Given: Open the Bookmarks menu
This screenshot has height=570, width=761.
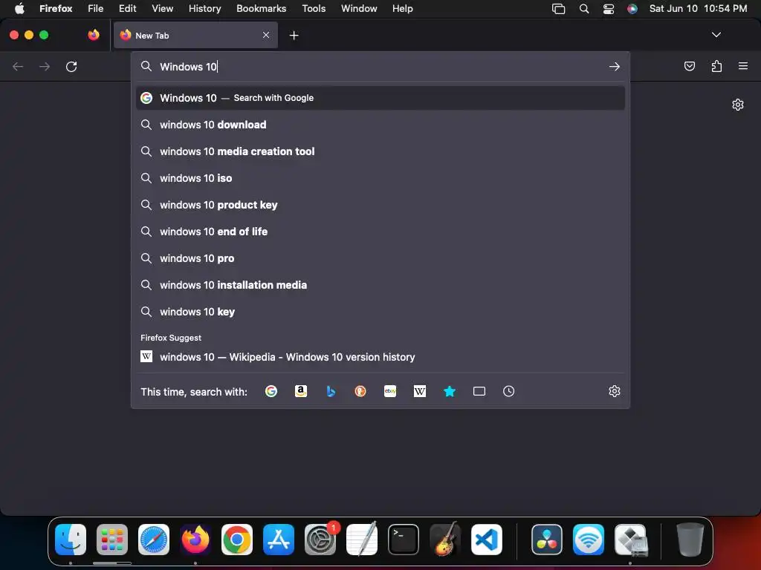Looking at the screenshot, I should pos(261,8).
